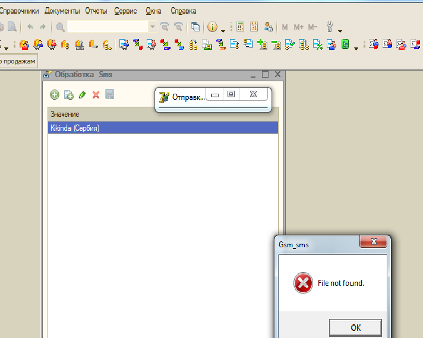Screen dimensions: 423x338
Task: Click the document with percent sign icon
Action: click(x=318, y=44)
